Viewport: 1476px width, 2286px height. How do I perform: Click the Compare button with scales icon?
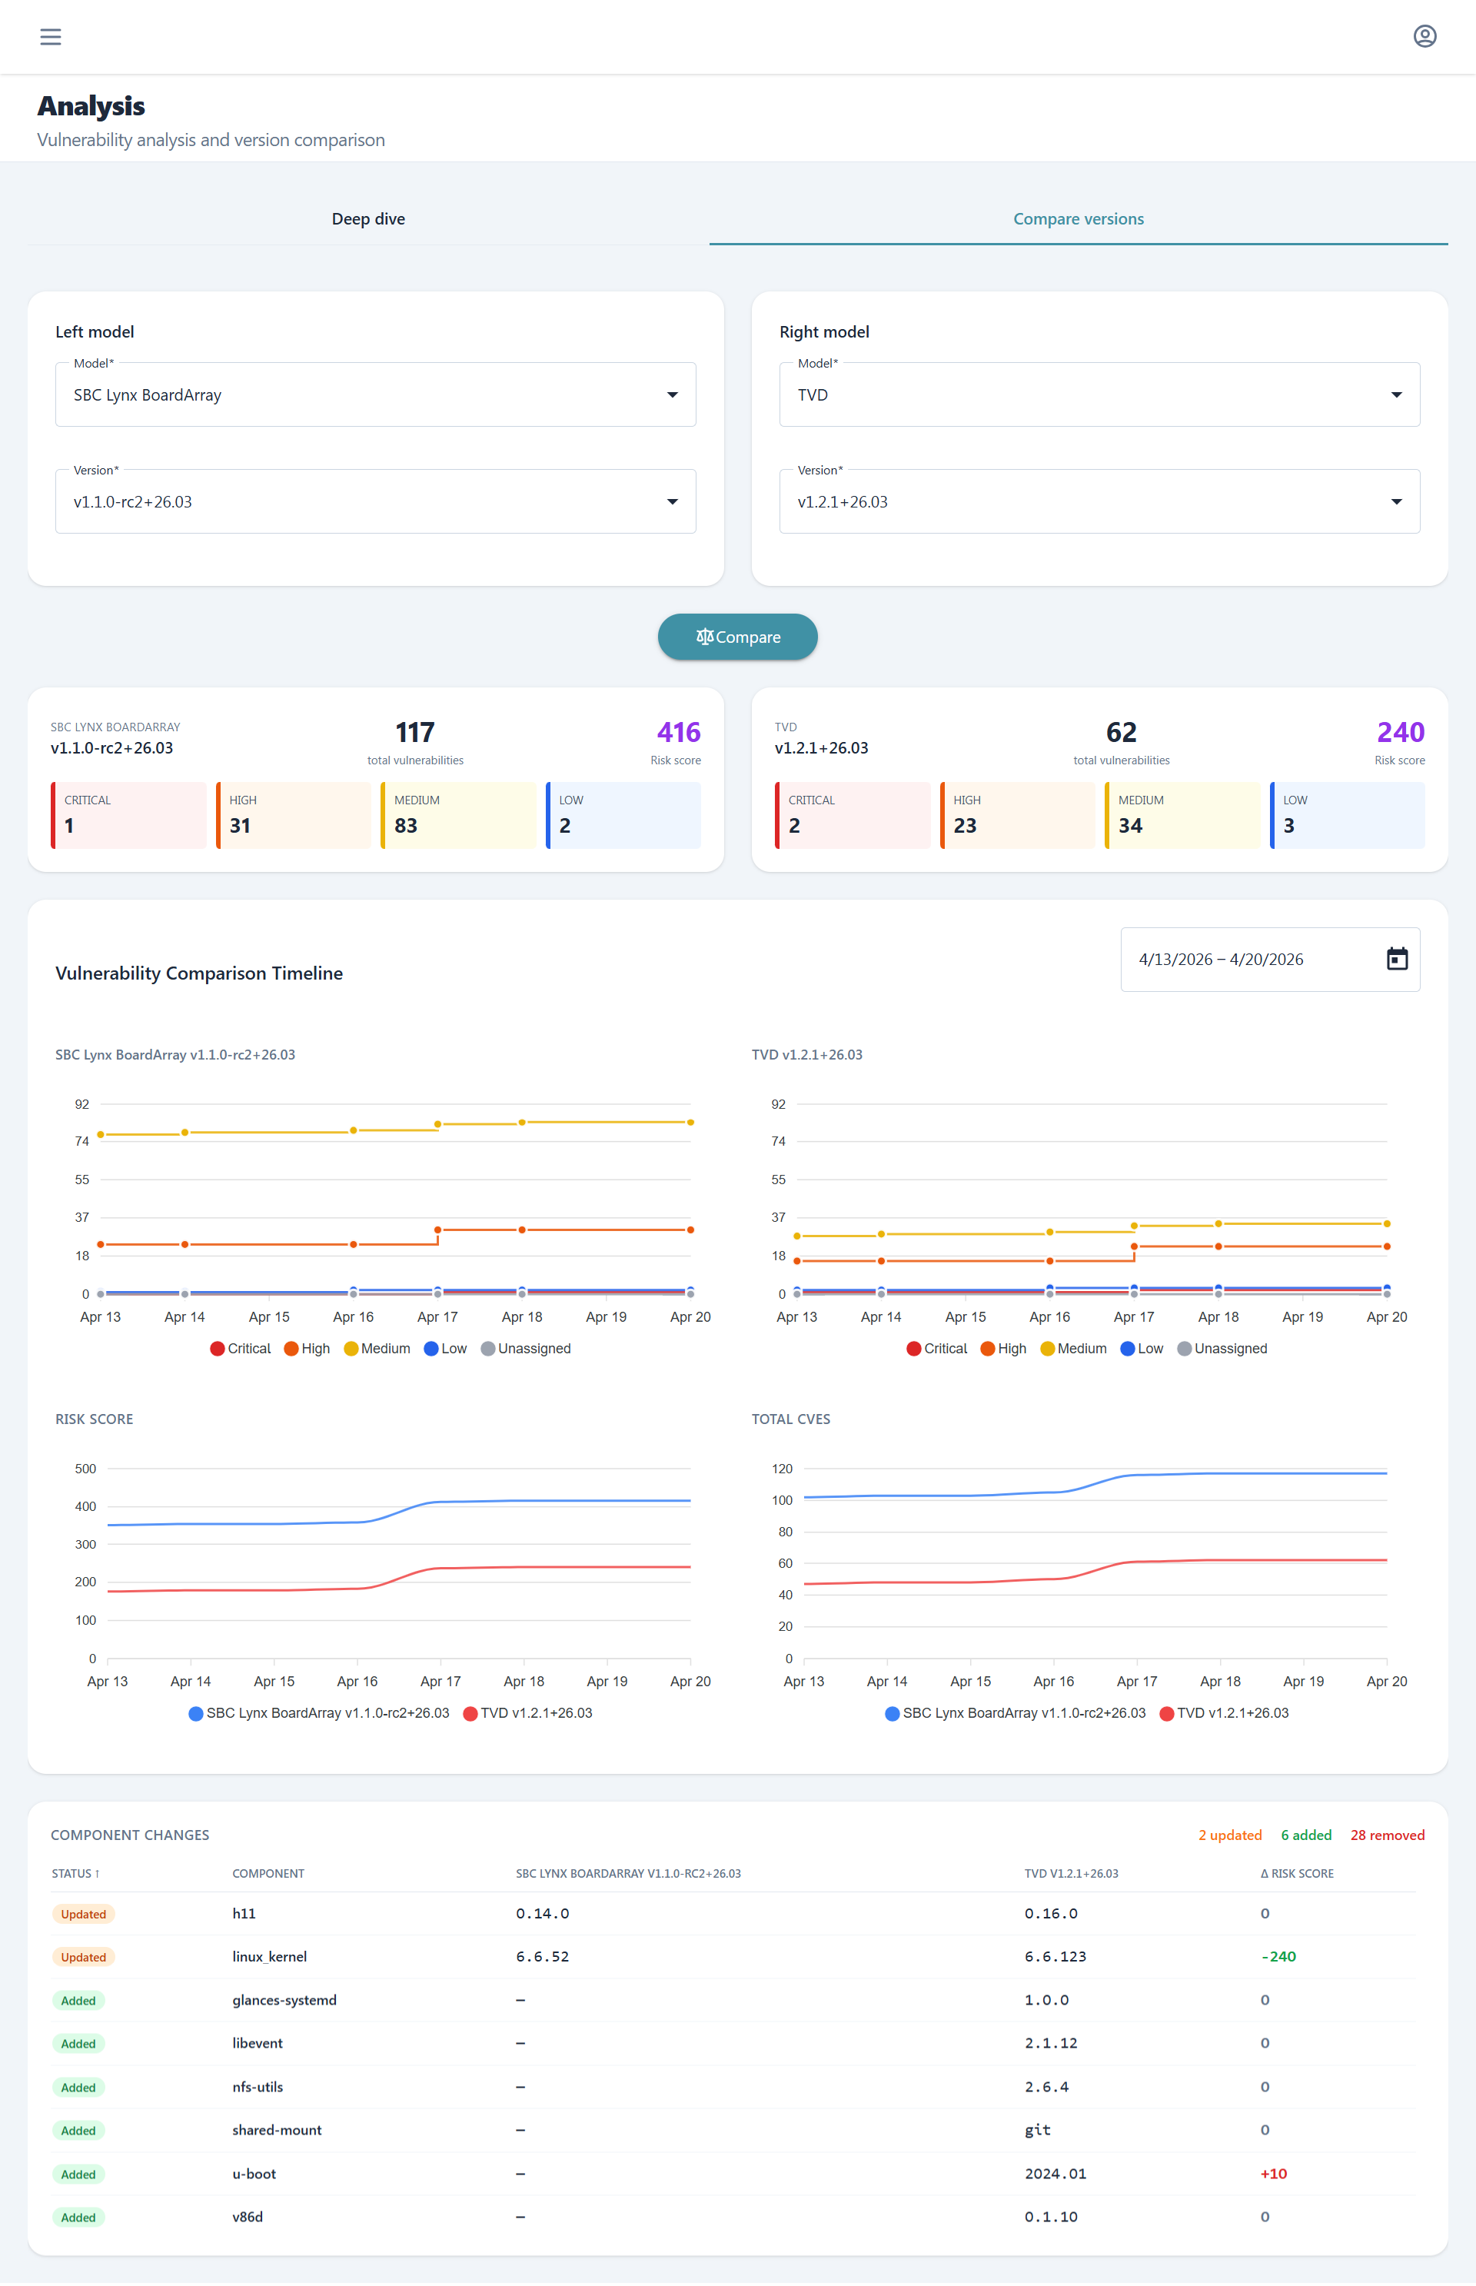pos(737,637)
